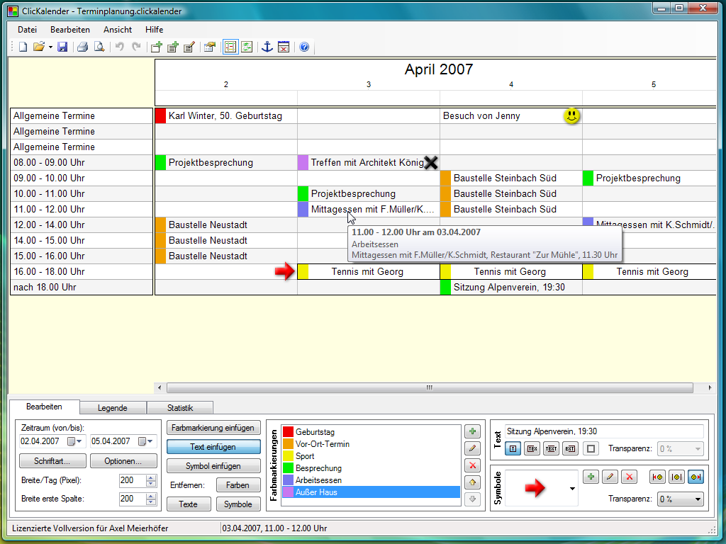Click the print icon in toolbar
This screenshot has height=544, width=726.
82,47
